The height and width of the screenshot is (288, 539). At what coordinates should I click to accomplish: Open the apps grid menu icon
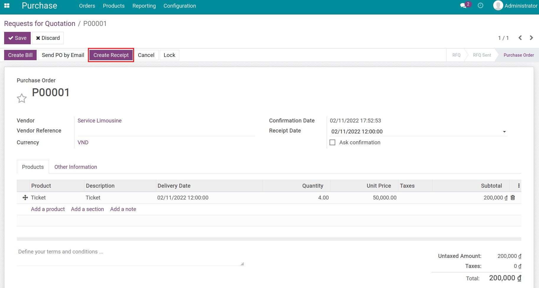coord(7,6)
